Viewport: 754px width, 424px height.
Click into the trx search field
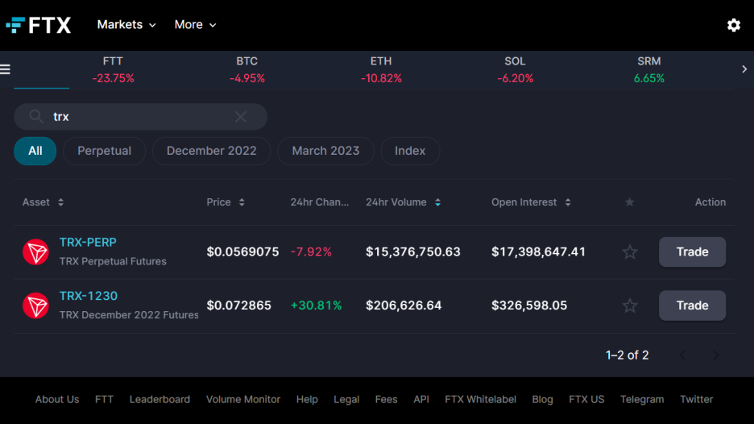coord(140,116)
